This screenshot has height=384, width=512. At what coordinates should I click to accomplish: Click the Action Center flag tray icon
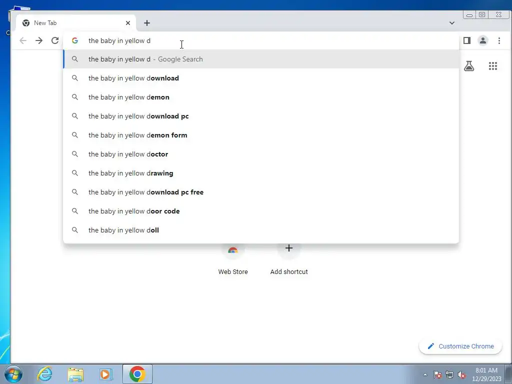(437, 374)
